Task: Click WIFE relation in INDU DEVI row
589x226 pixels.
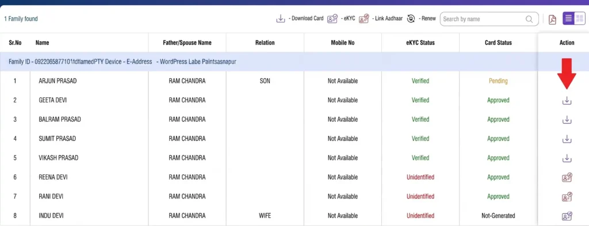Action: [265, 216]
